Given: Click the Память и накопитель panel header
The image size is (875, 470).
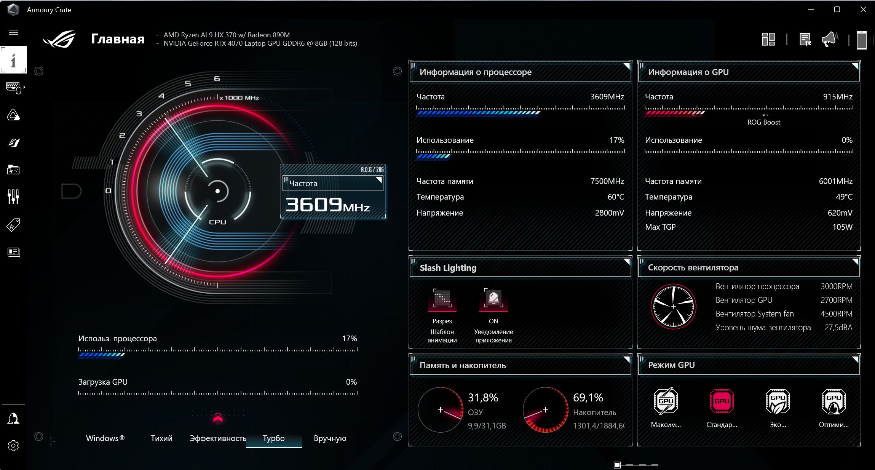Looking at the screenshot, I should pos(521,365).
